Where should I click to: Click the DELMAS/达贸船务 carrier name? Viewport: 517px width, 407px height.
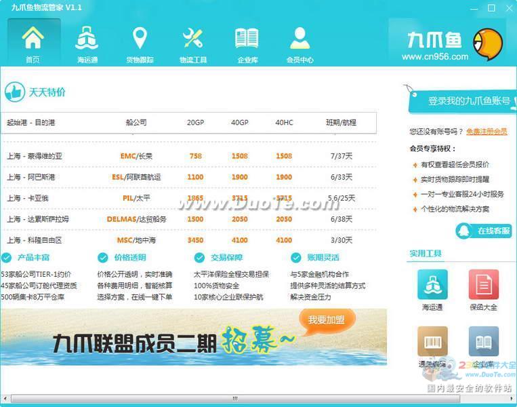click(x=136, y=219)
